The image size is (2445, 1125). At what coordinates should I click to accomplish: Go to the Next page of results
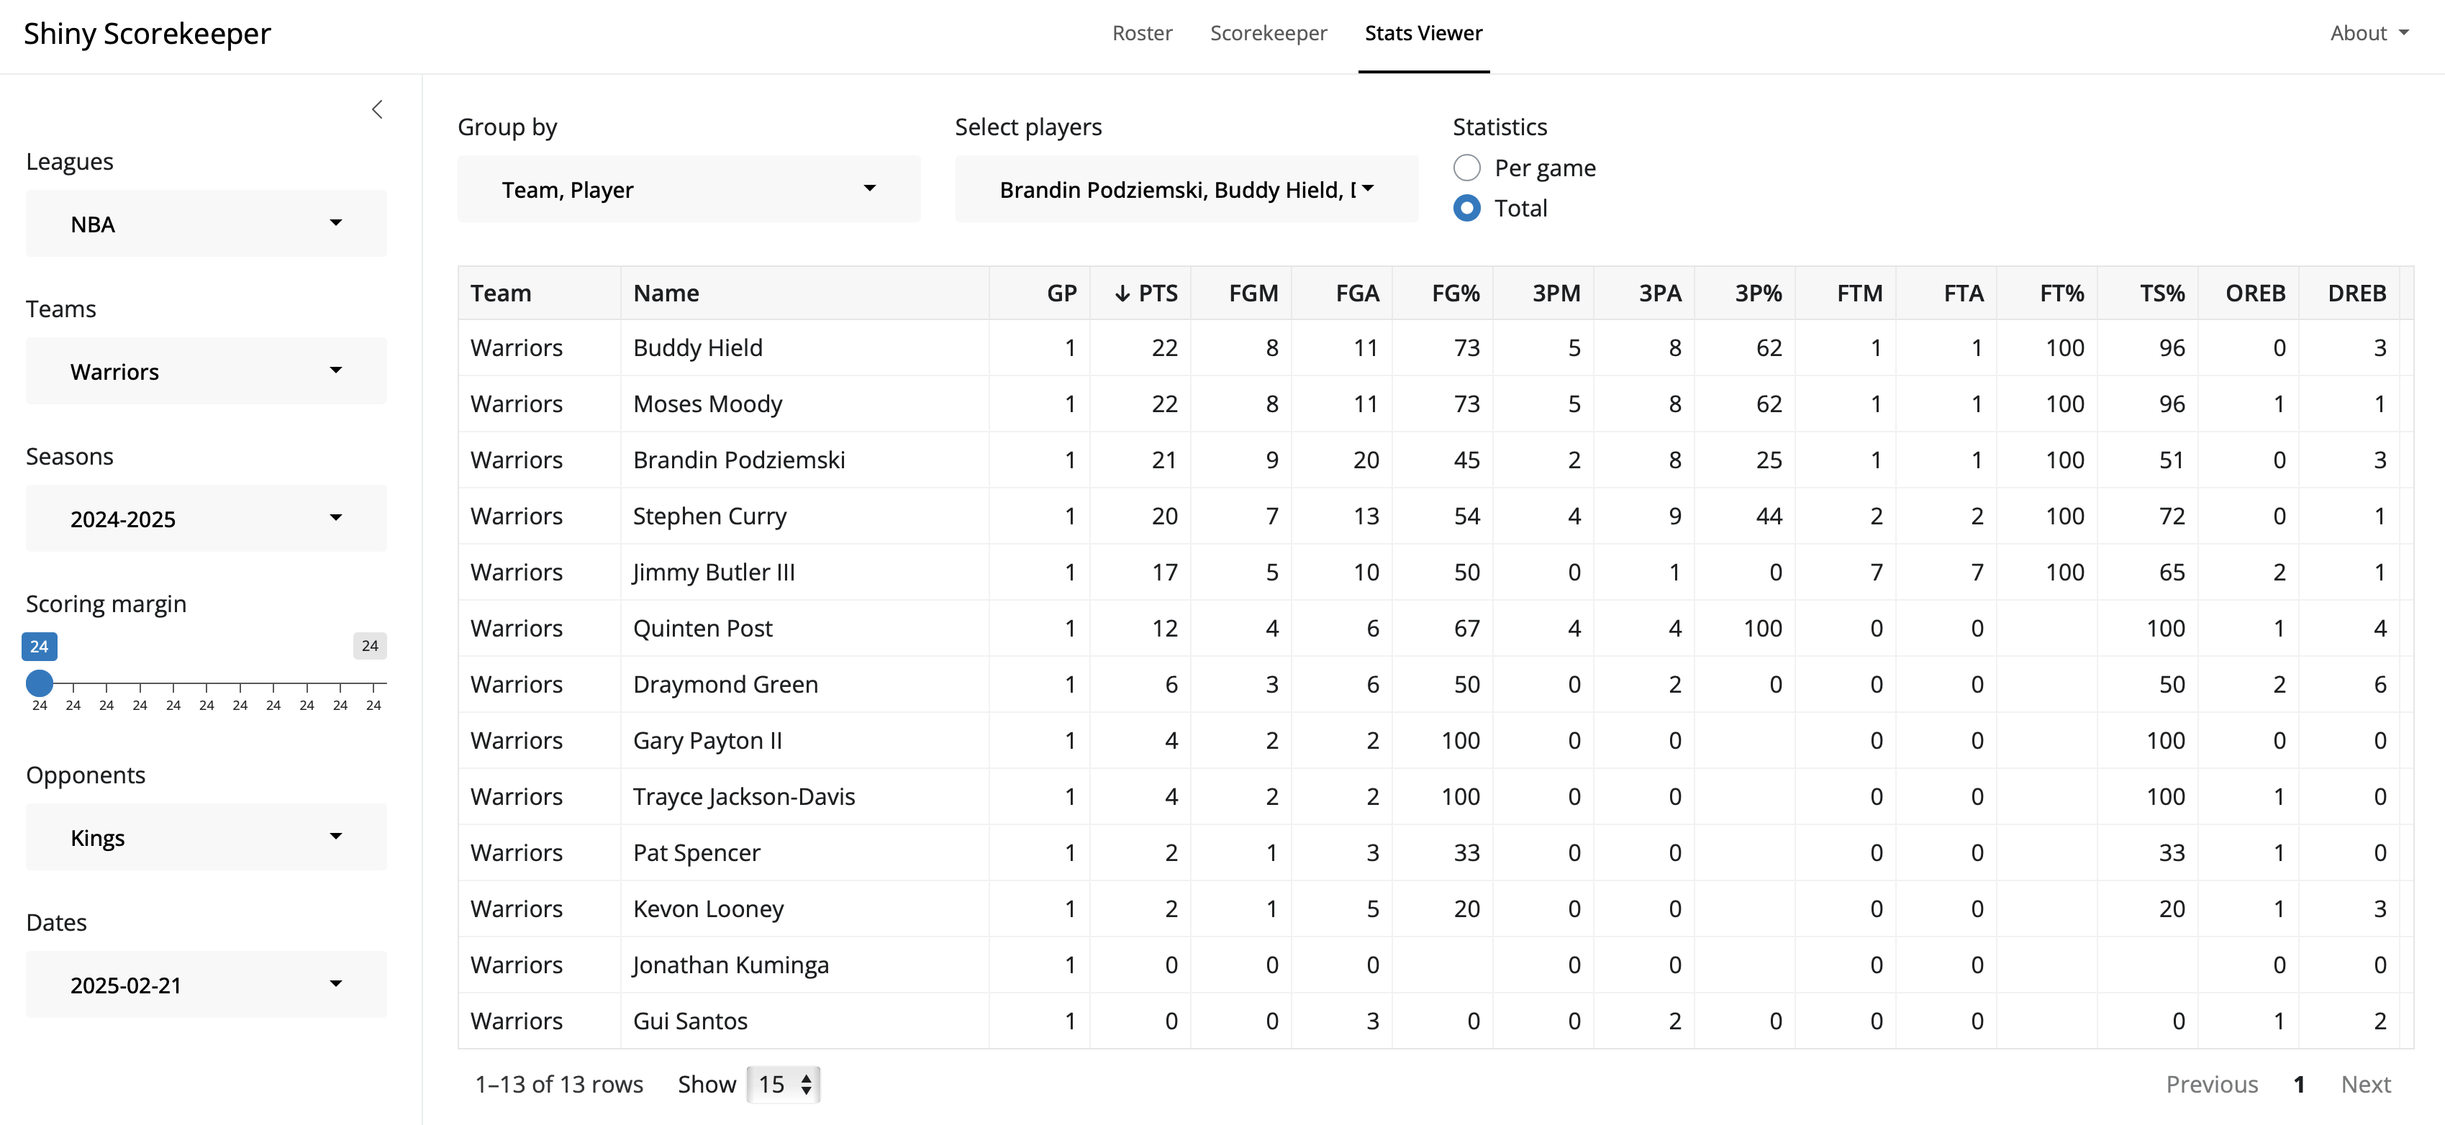2365,1084
